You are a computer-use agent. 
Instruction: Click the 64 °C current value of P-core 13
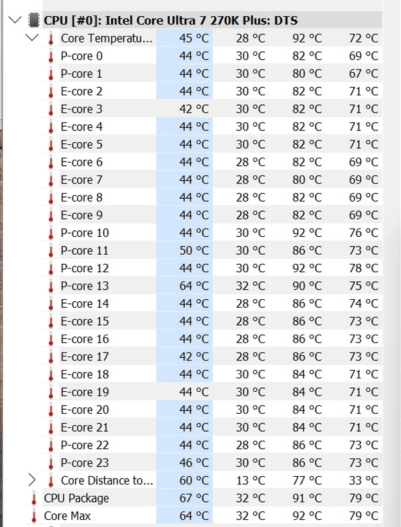[x=194, y=286]
